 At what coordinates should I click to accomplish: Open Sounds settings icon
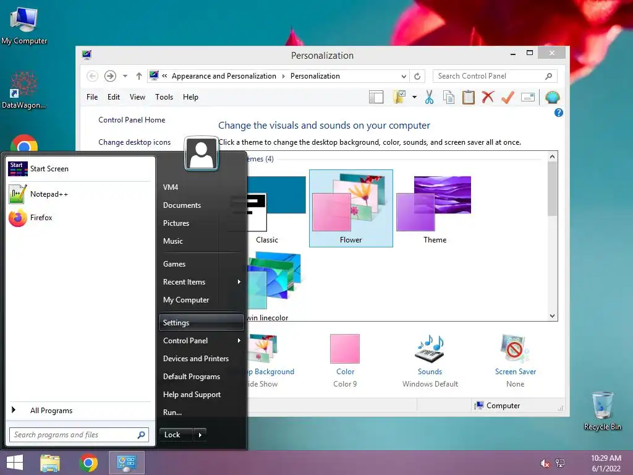[430, 349]
